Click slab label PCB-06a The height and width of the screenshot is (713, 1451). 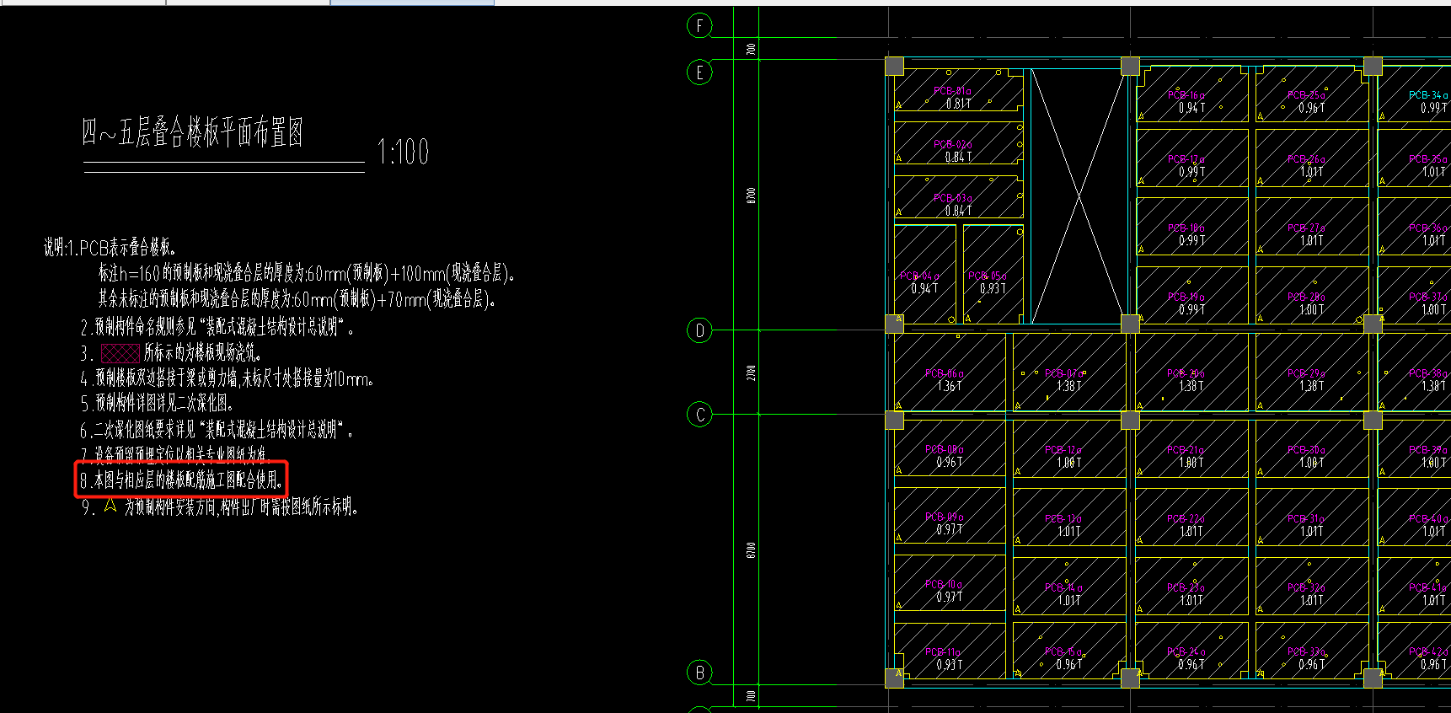(945, 373)
